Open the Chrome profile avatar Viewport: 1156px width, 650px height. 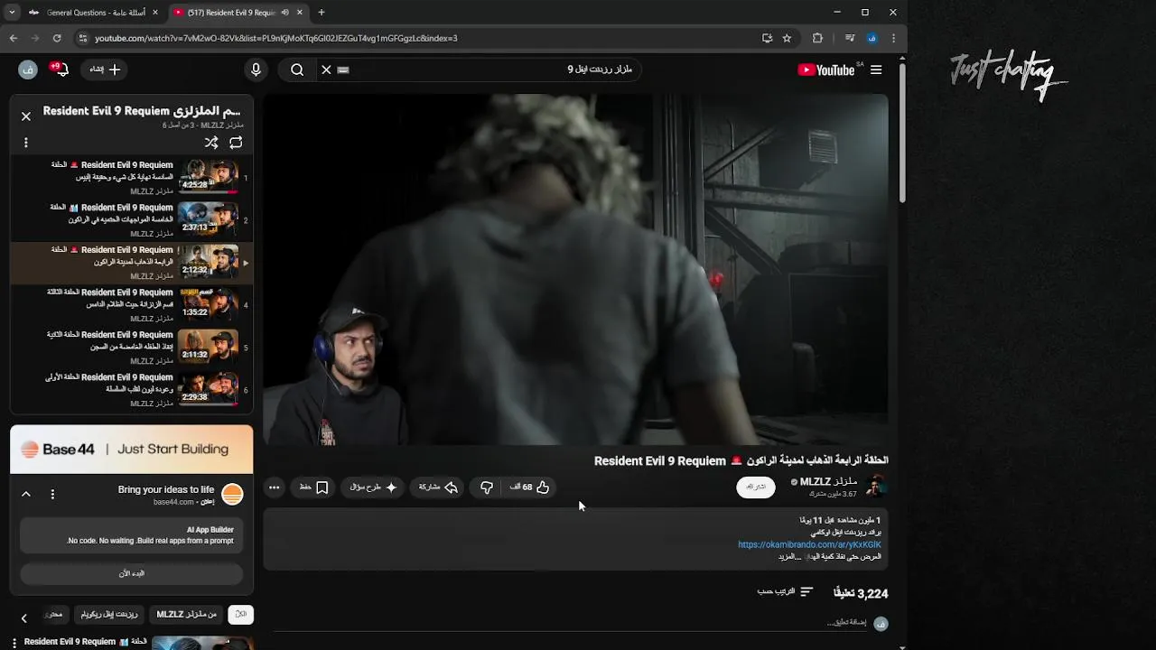pos(872,38)
